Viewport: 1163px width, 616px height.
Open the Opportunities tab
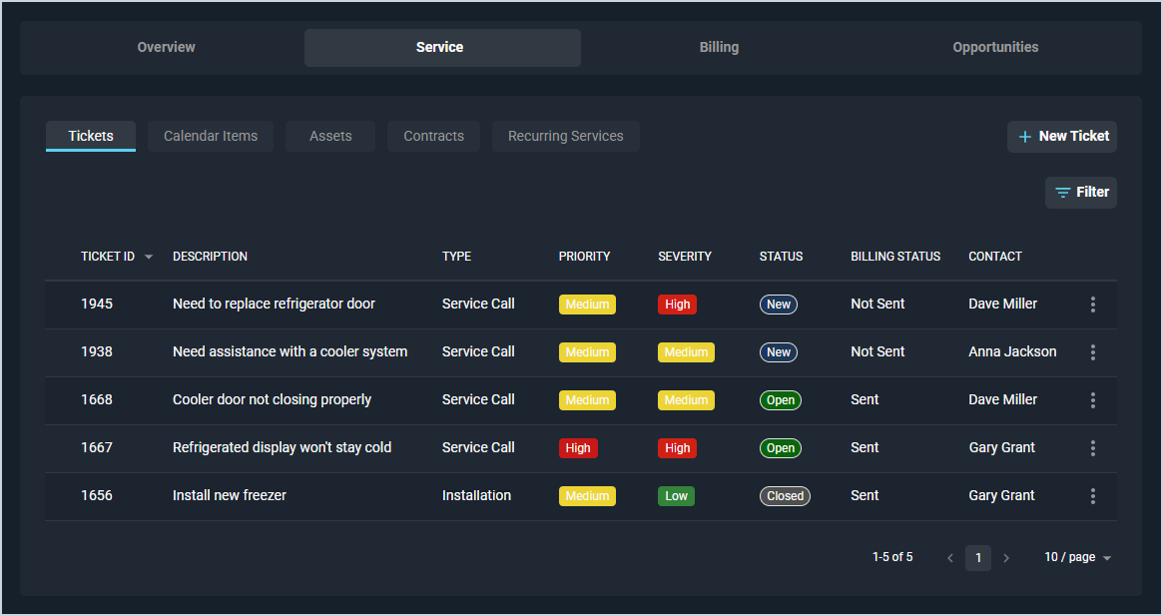995,48
